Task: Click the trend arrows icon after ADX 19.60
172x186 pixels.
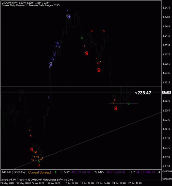Action: [x=124, y=172]
